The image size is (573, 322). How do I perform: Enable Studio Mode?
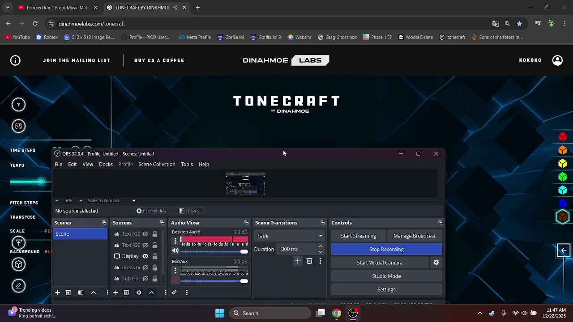(x=386, y=276)
